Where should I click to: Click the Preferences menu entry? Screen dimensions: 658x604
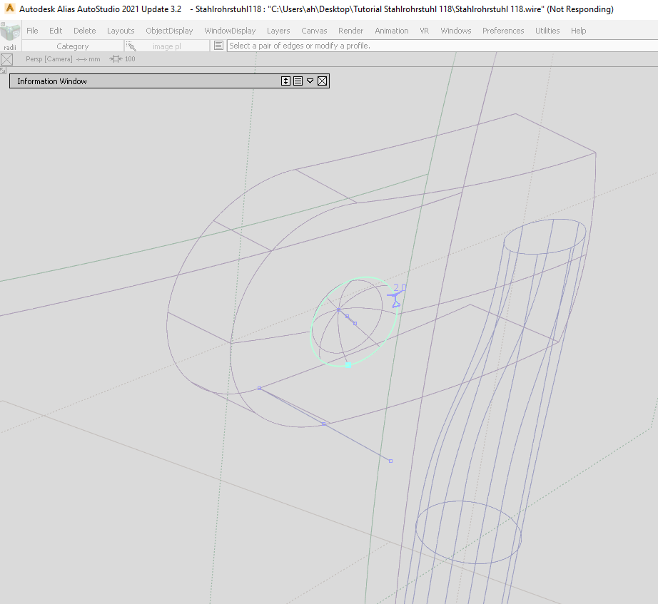click(503, 31)
